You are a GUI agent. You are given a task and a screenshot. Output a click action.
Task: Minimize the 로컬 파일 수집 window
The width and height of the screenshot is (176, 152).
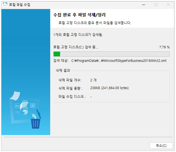point(144,5)
